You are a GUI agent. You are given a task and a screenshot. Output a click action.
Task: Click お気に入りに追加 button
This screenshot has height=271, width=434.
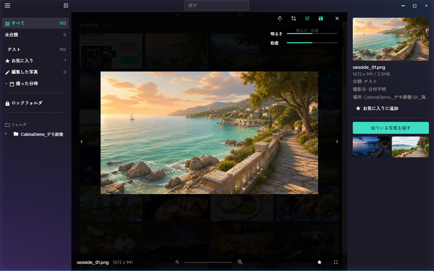pos(377,108)
